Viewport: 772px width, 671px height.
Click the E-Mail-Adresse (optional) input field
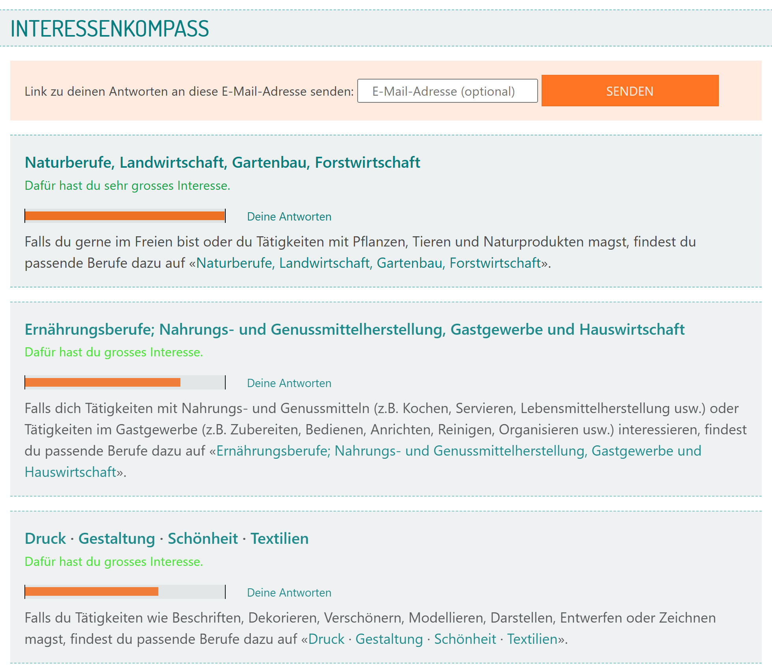[447, 91]
